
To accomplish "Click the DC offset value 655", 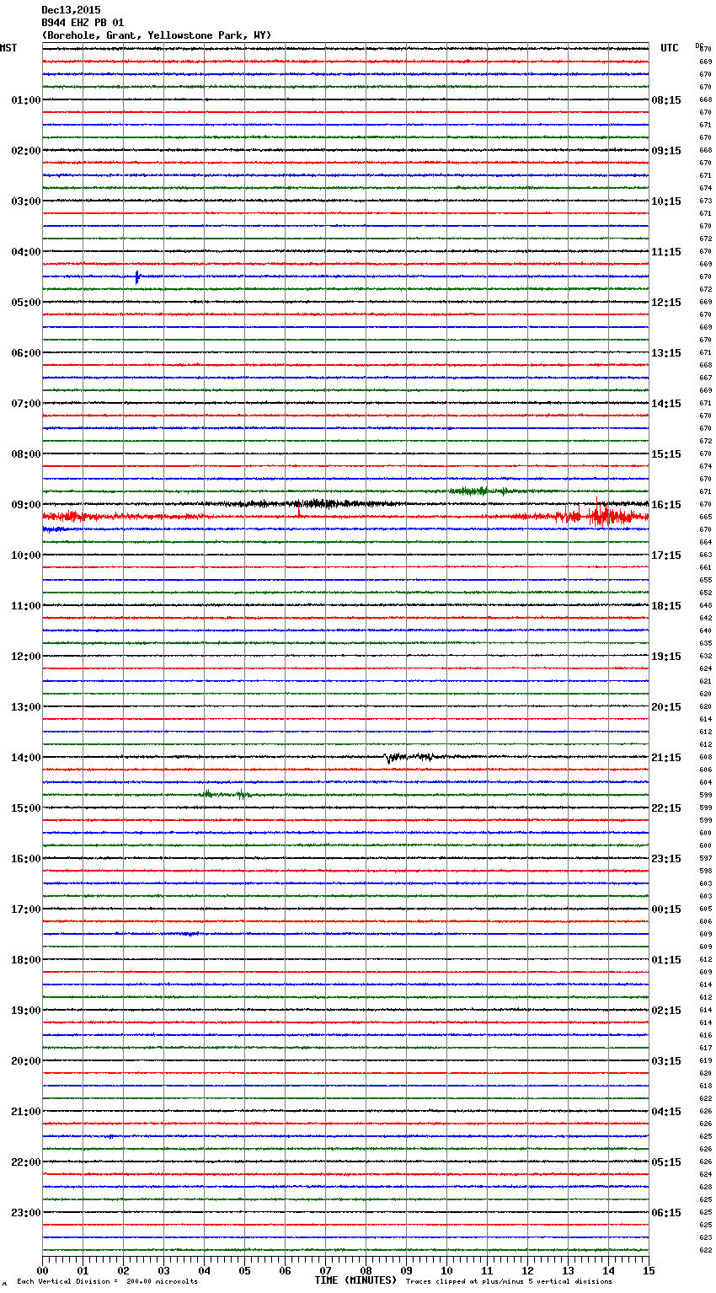I will [x=705, y=580].
